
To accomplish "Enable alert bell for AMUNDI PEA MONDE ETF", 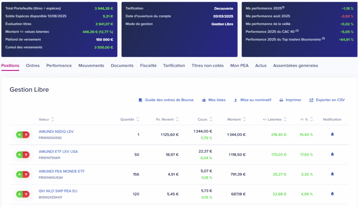I will point(332,174).
